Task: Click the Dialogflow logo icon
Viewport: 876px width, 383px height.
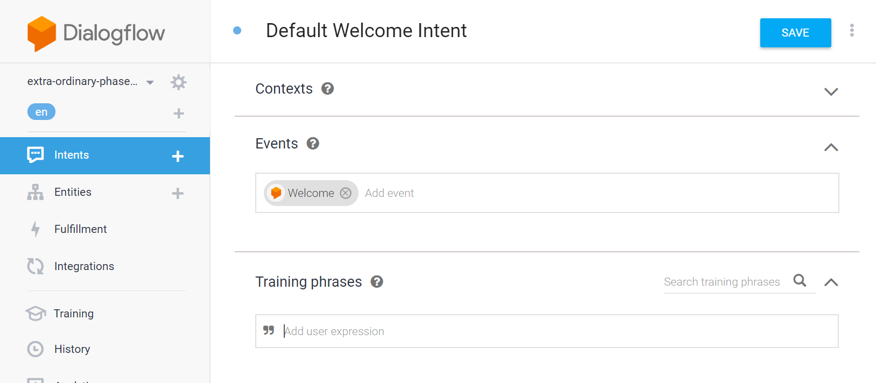Action: tap(41, 33)
